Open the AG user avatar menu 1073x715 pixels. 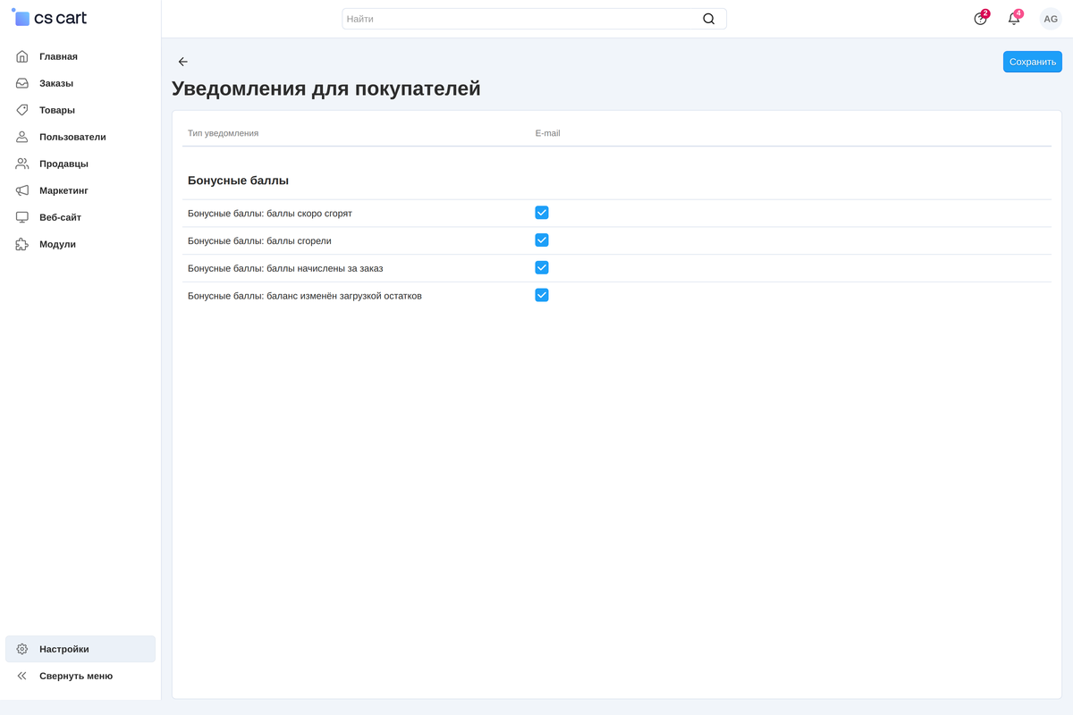coord(1051,19)
